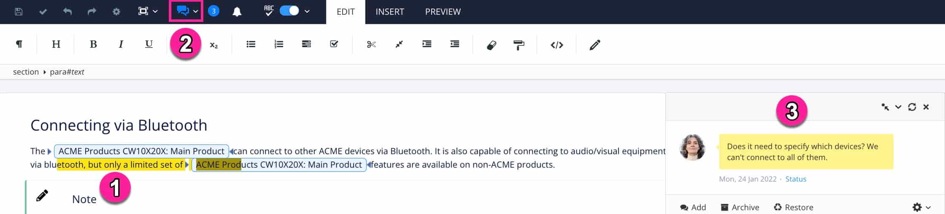
Task: Switch to the PREVIEW tab
Action: tap(443, 12)
